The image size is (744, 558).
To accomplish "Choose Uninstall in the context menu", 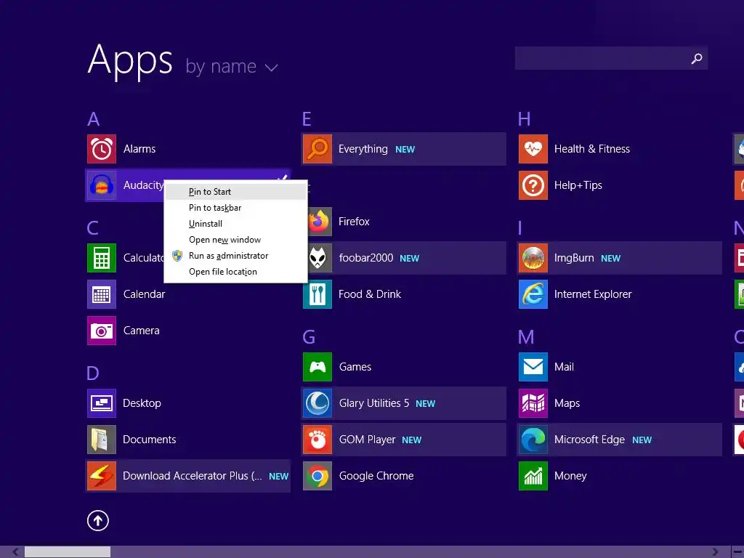I will (235, 224).
